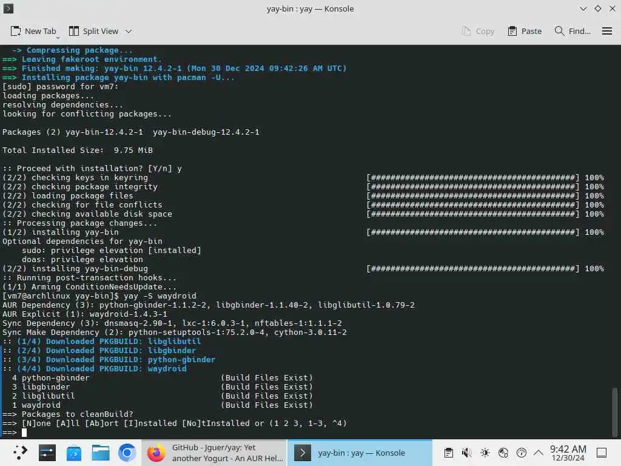Click the terminal scrollbar handle
Image resolution: width=621 pixels, height=466 pixels.
coord(615,411)
